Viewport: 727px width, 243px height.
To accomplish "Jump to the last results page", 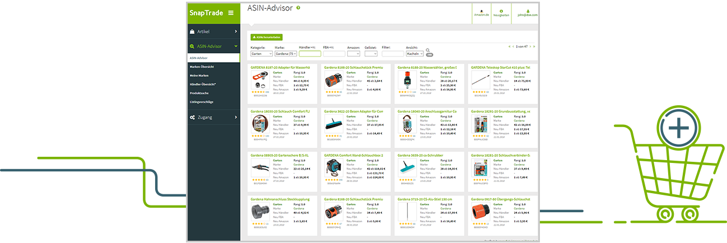I will tap(535, 46).
